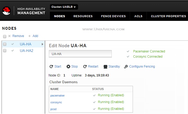This screenshot has height=114, width=188.
Task: Open the Cluster: UABLR dropdown
Action: 64,7
